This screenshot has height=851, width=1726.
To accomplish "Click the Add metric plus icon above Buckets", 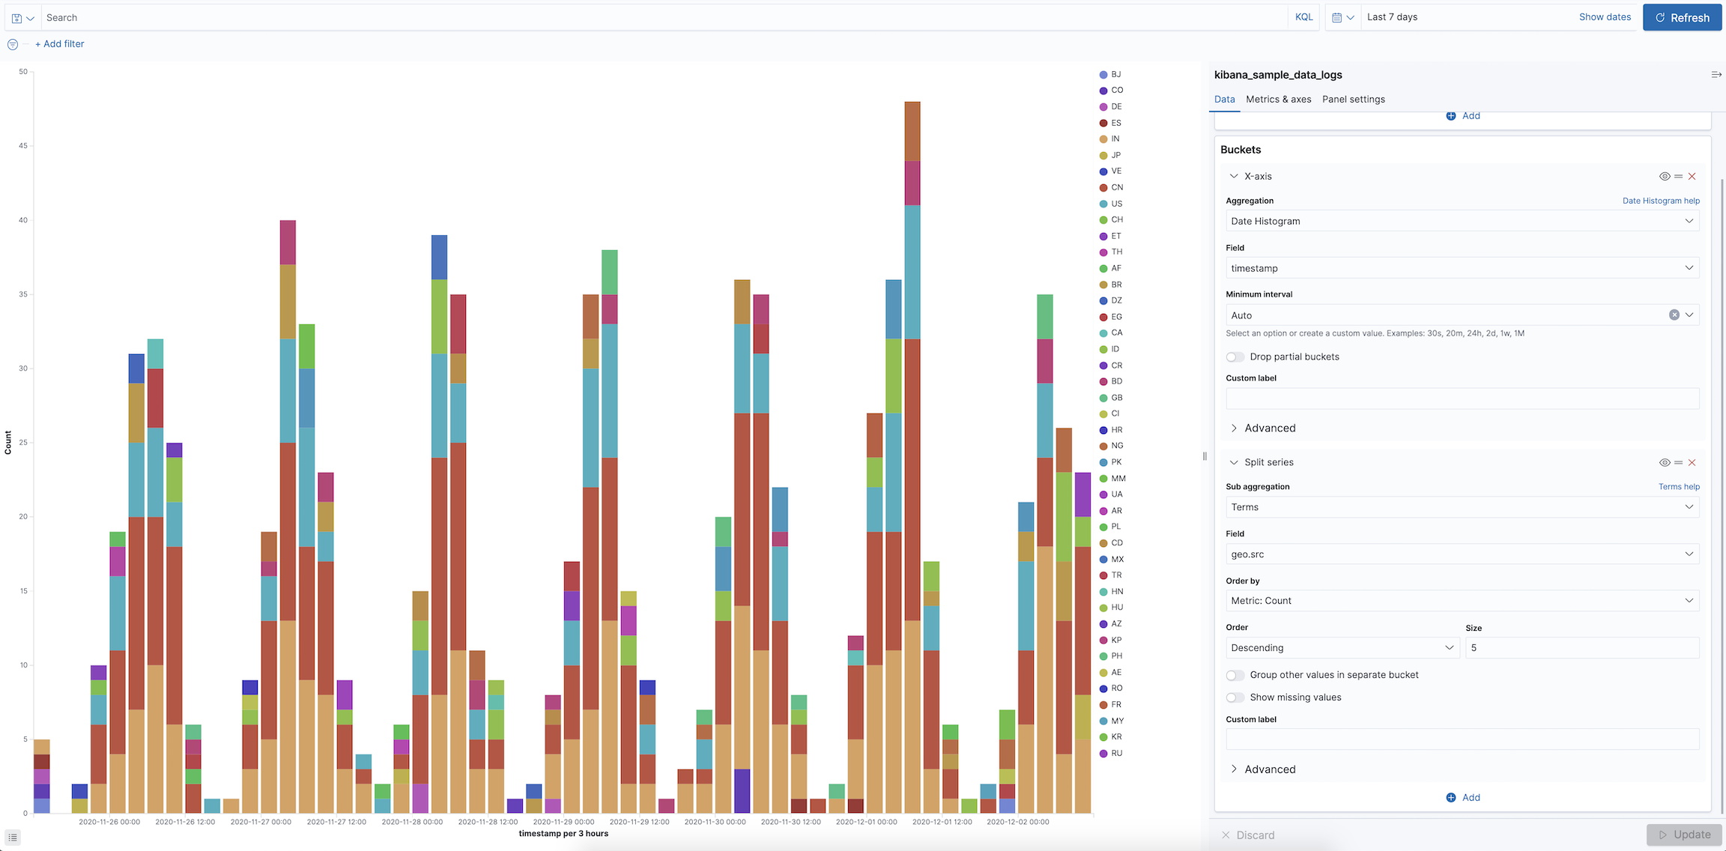I will pos(1452,115).
